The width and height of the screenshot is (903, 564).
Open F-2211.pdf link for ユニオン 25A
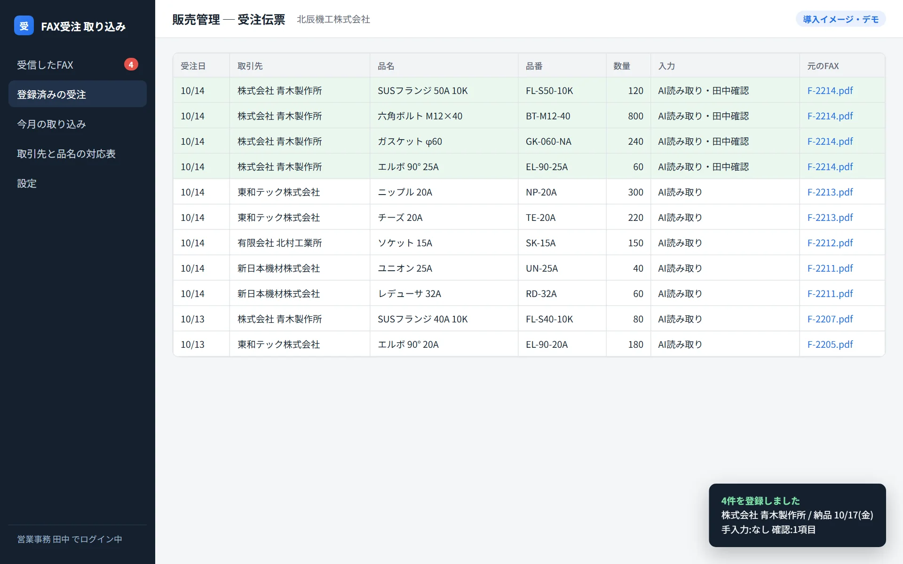click(x=830, y=268)
